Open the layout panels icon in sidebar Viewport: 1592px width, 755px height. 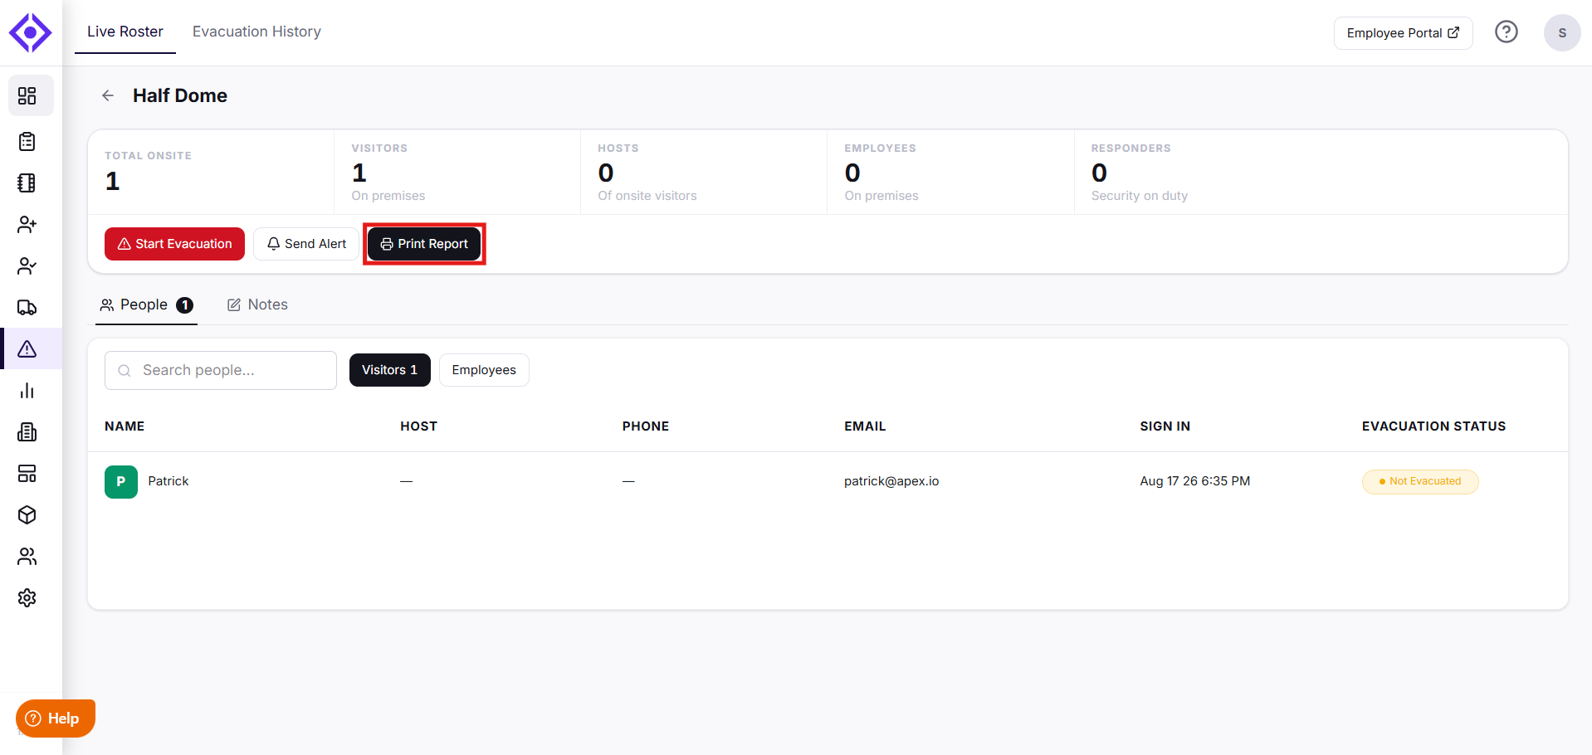click(x=27, y=474)
